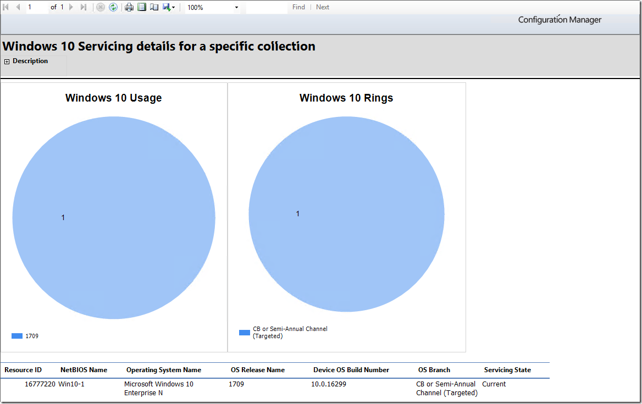Print the report
This screenshot has width=642, height=404.
129,7
